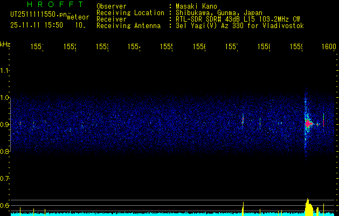Screen dimensions: 339x216
Task: Click the kHz axis unit label
Action: (5, 43)
